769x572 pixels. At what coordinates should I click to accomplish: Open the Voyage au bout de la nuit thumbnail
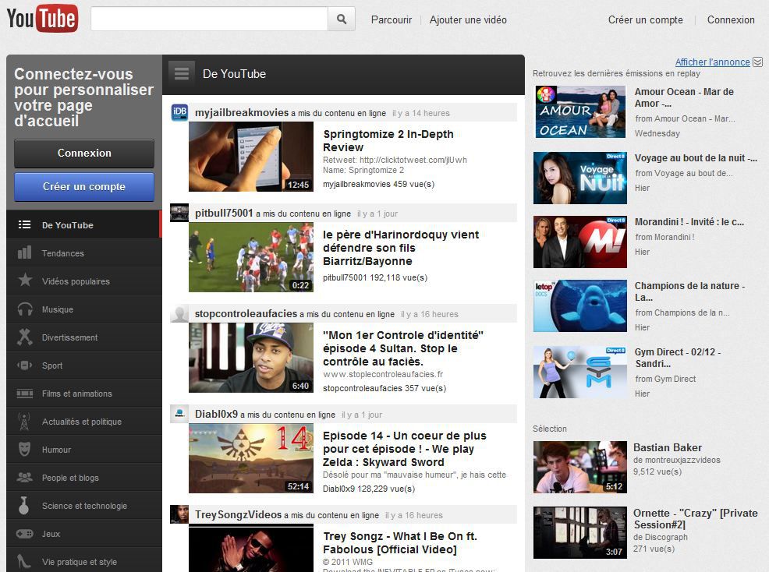580,178
